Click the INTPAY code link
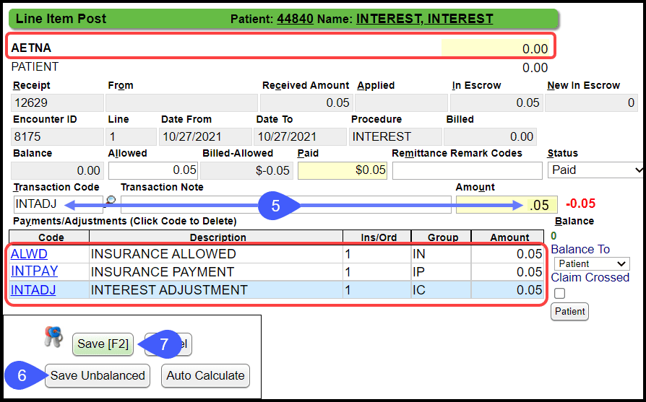 [34, 272]
